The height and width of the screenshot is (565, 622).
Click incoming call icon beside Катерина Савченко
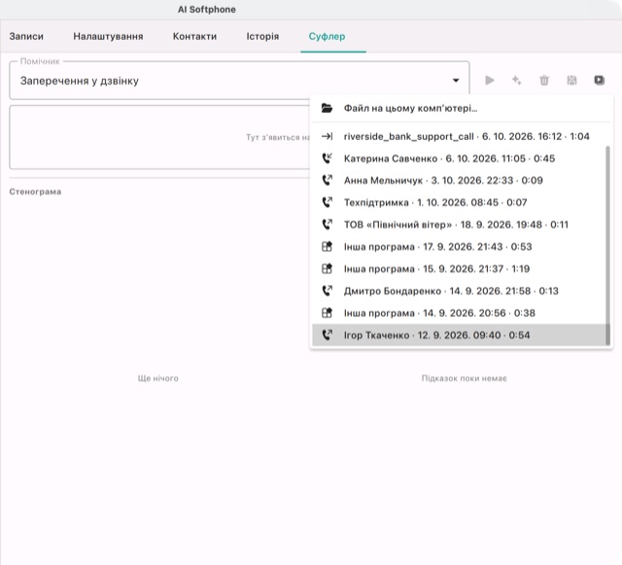(x=327, y=159)
